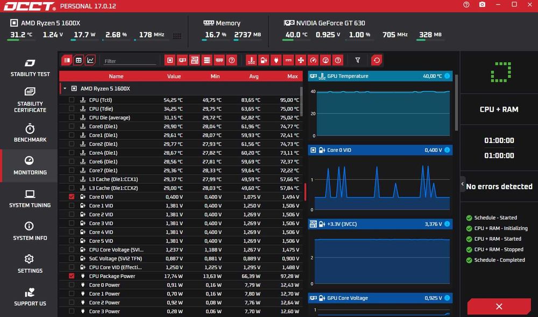The image size is (538, 317).
Task: Open info for GPU Core Voltage graph
Action: tap(447, 298)
